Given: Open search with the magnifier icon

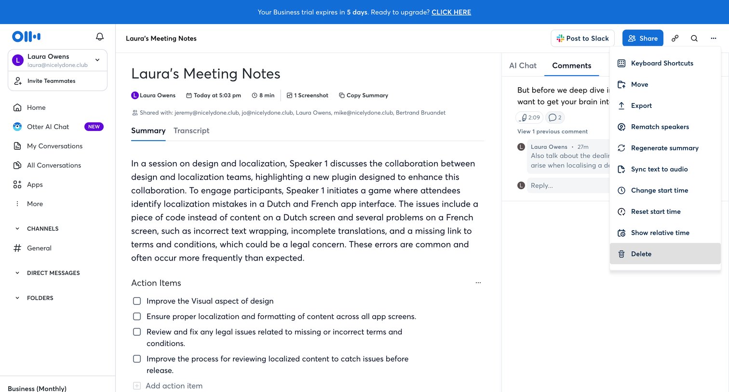Looking at the screenshot, I should pos(694,39).
